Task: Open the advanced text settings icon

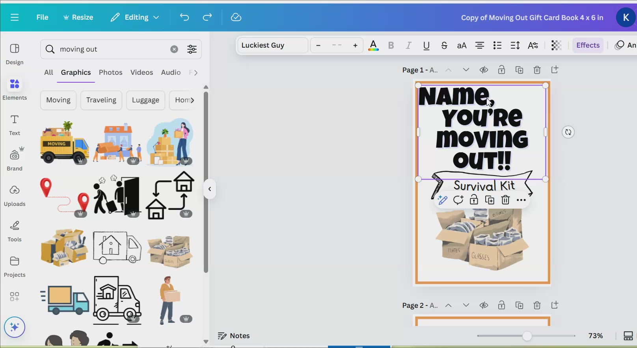Action: click(x=533, y=46)
